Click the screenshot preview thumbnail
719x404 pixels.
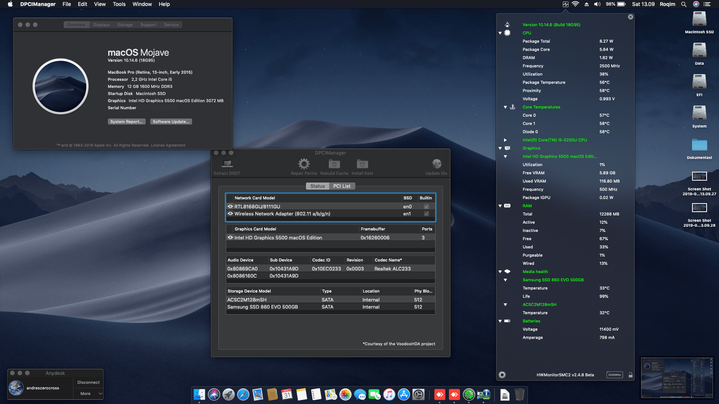(677, 378)
